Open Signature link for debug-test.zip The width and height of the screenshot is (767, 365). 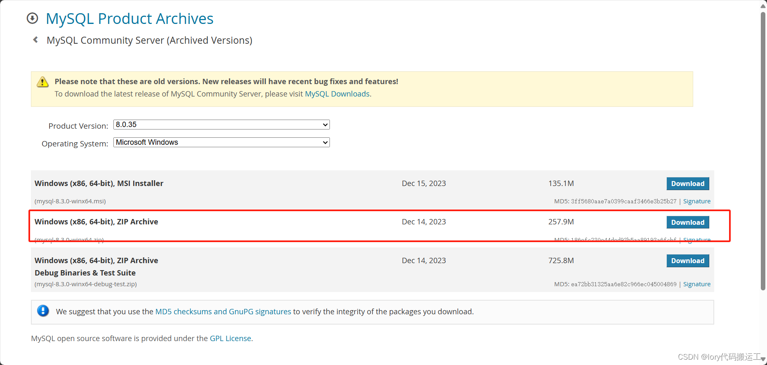[x=697, y=284]
